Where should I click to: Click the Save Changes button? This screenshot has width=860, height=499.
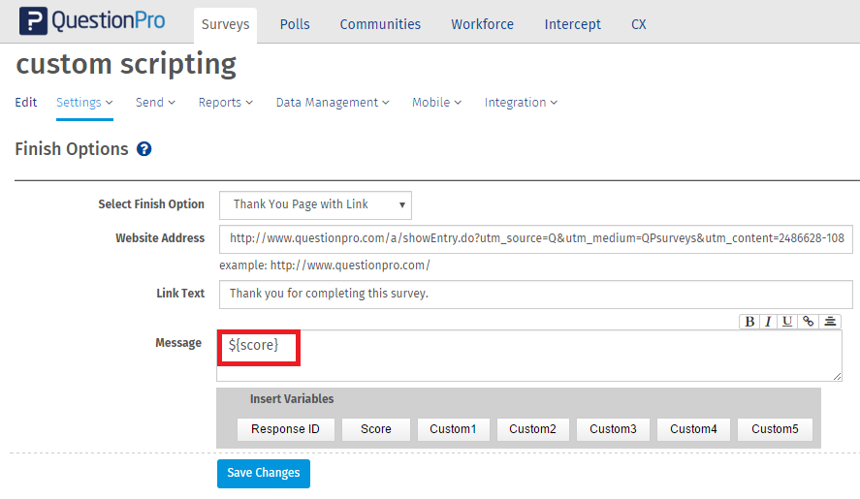(x=263, y=473)
